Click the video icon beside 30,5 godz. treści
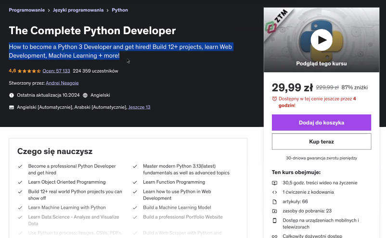The width and height of the screenshot is (386, 238). (x=274, y=183)
